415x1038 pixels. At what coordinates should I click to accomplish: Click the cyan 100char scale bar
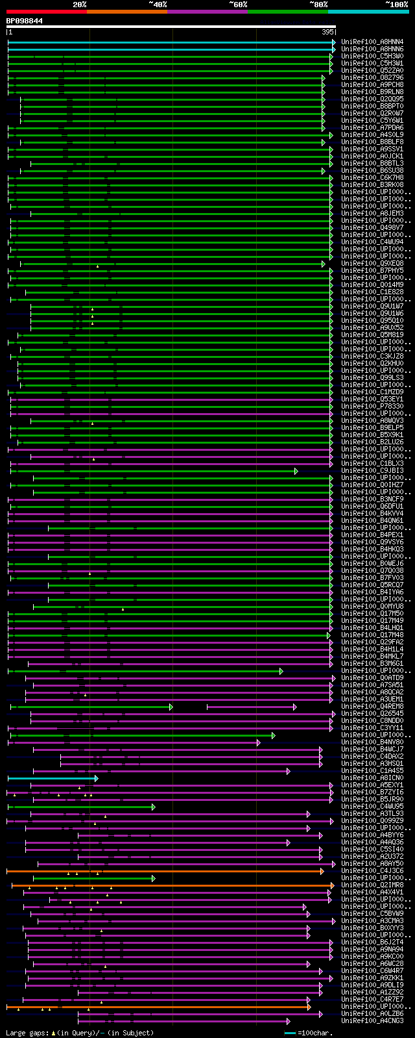click(290, 1033)
